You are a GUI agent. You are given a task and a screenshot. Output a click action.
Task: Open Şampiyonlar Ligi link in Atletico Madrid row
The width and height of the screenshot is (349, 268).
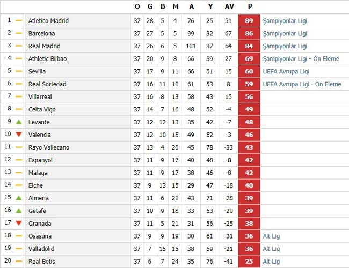pyautogui.click(x=285, y=21)
